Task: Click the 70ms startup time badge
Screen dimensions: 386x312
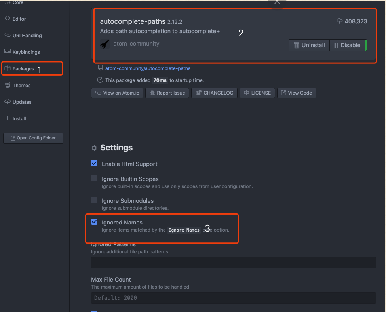Action: click(160, 80)
